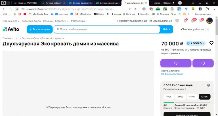Open Об Авито Доставке link

172,74
